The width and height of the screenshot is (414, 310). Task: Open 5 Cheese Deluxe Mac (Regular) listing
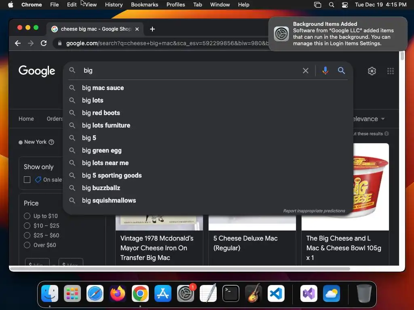[245, 243]
